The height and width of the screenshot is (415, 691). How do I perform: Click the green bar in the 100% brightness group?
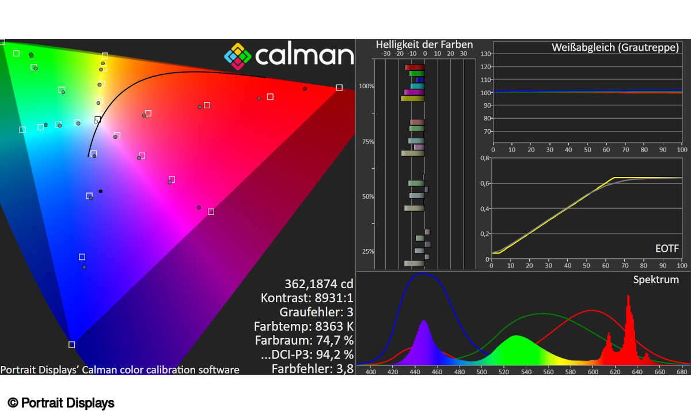[417, 73]
